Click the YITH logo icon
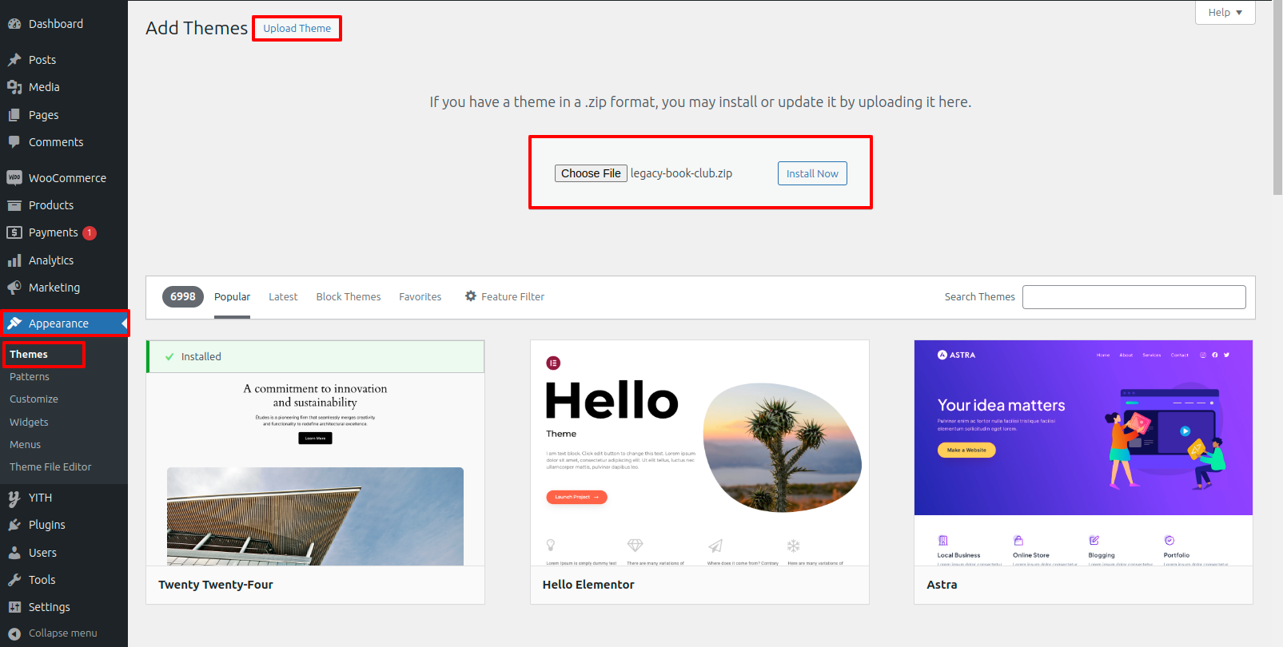Screen dimensions: 1283x647 click(14, 498)
